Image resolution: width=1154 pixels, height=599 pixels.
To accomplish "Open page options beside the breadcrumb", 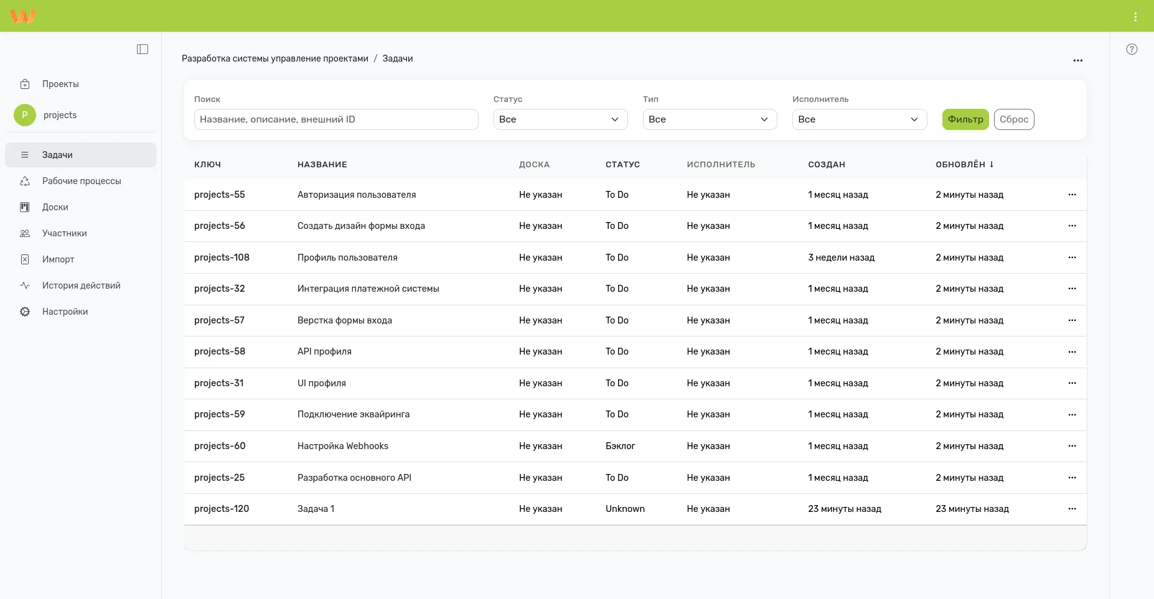I will pyautogui.click(x=1078, y=60).
